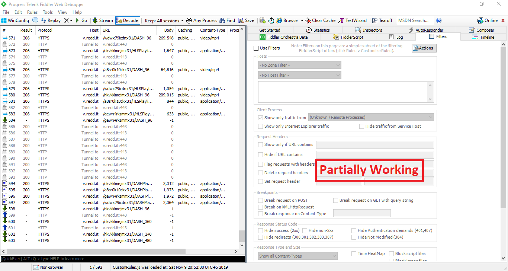Enable the Use Filters checkbox

[256, 48]
